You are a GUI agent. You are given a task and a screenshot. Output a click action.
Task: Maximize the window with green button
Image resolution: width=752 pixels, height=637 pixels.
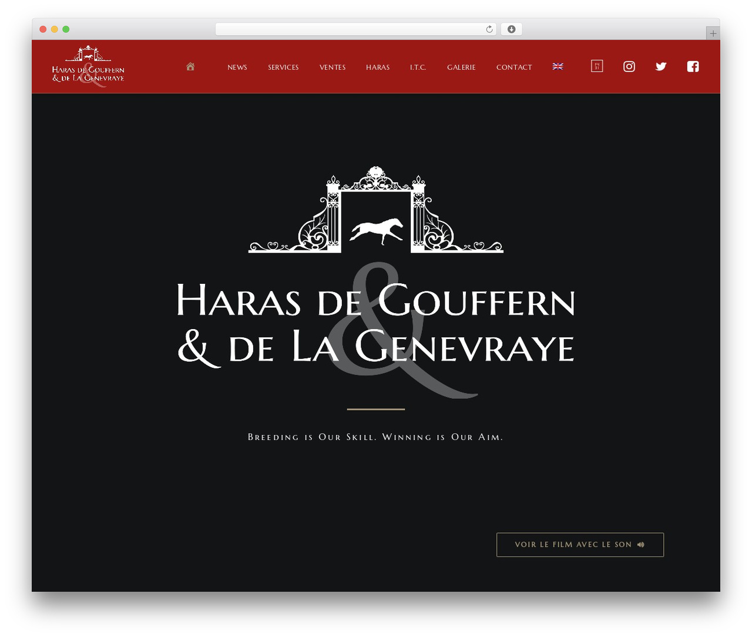coord(66,29)
